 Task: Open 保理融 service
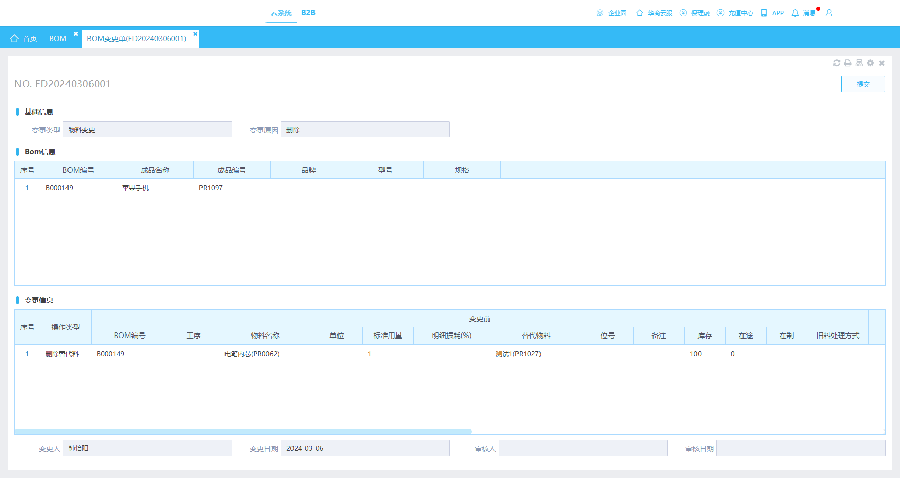click(694, 13)
